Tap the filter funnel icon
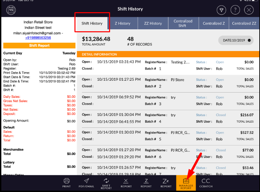This screenshot has width=260, height=192. [221, 10]
